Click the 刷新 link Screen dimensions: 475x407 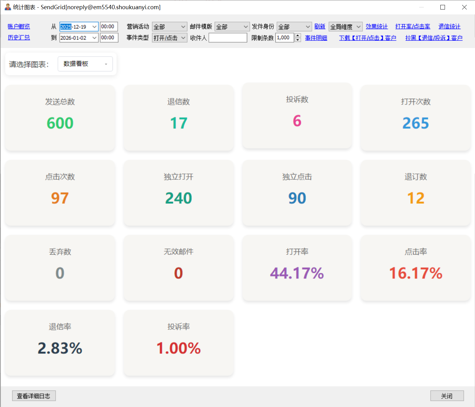320,27
